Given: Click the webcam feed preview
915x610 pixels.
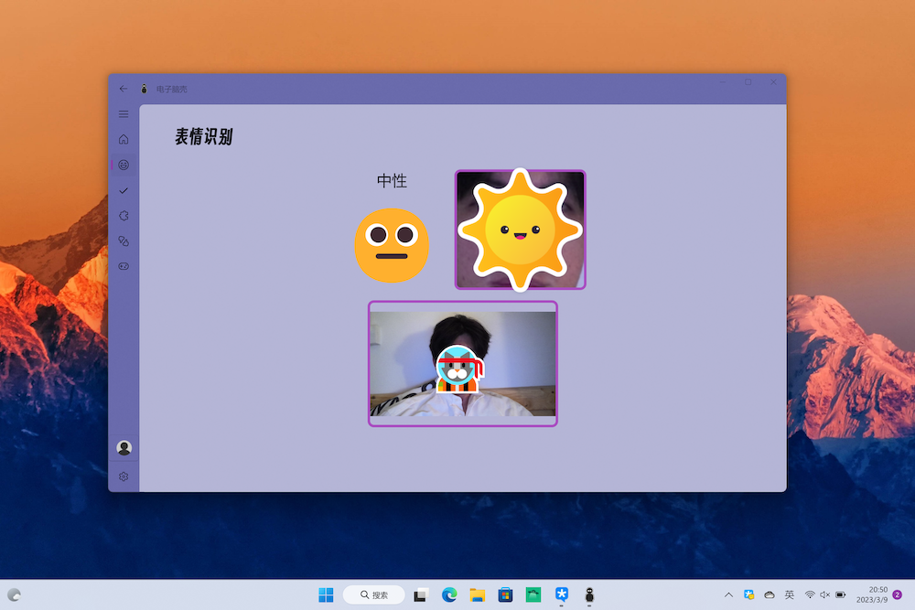Looking at the screenshot, I should tap(463, 364).
